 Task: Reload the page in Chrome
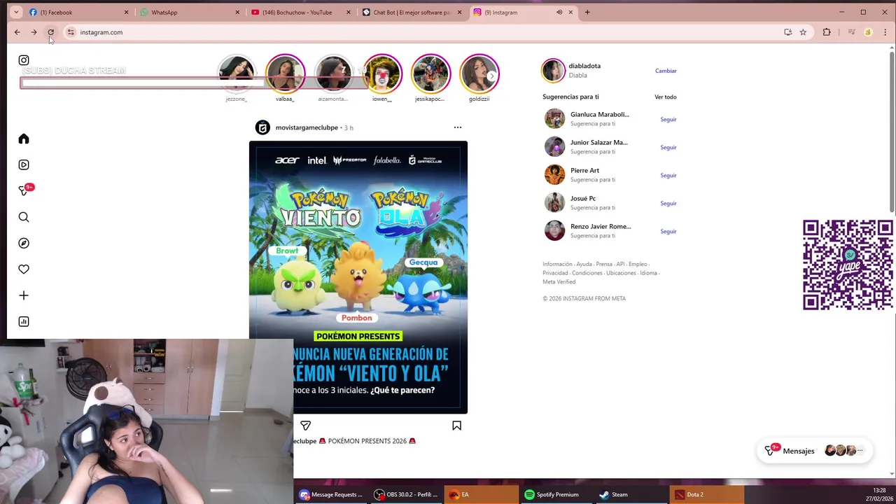tap(50, 32)
